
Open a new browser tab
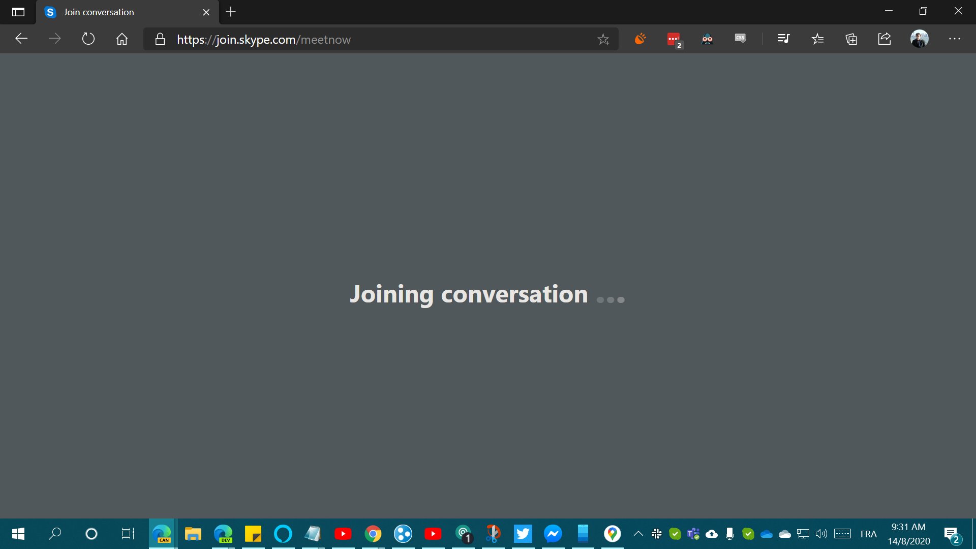(x=231, y=12)
